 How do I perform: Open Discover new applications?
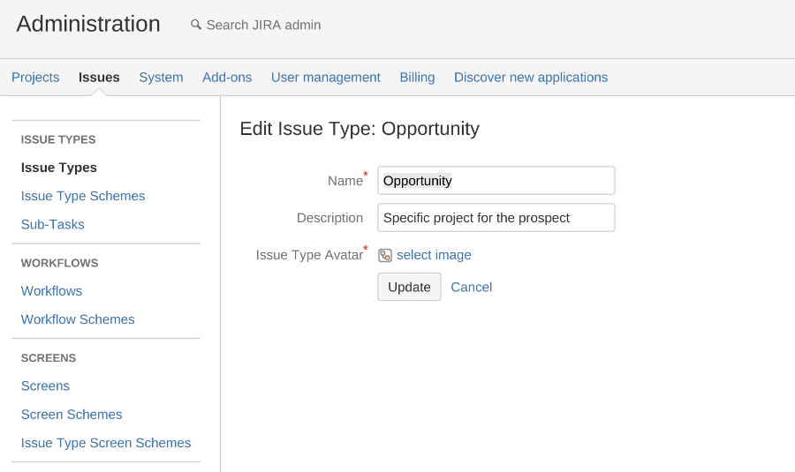pyautogui.click(x=530, y=77)
